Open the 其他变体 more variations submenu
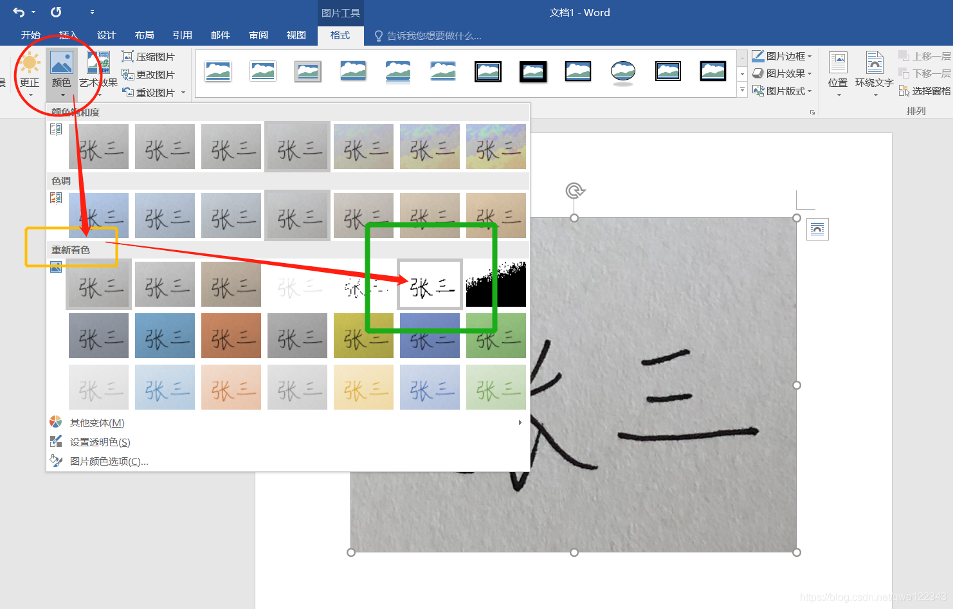The height and width of the screenshot is (609, 953). (x=287, y=423)
